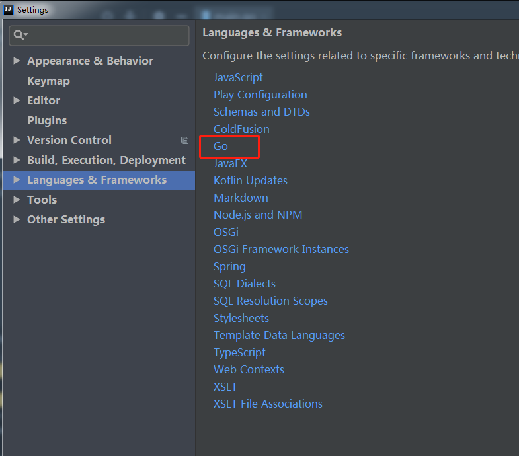
Task: Select Languages & Frameworks category
Action: (x=97, y=180)
